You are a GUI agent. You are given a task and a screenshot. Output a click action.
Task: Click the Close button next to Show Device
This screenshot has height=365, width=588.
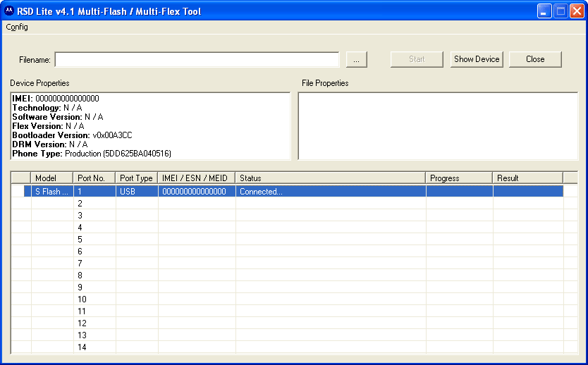[535, 59]
